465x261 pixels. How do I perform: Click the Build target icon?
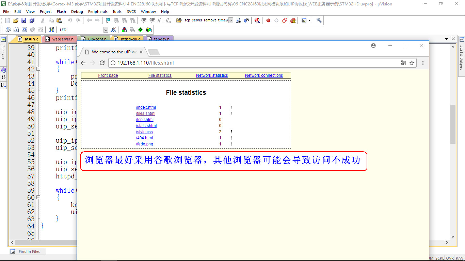[x=16, y=30]
